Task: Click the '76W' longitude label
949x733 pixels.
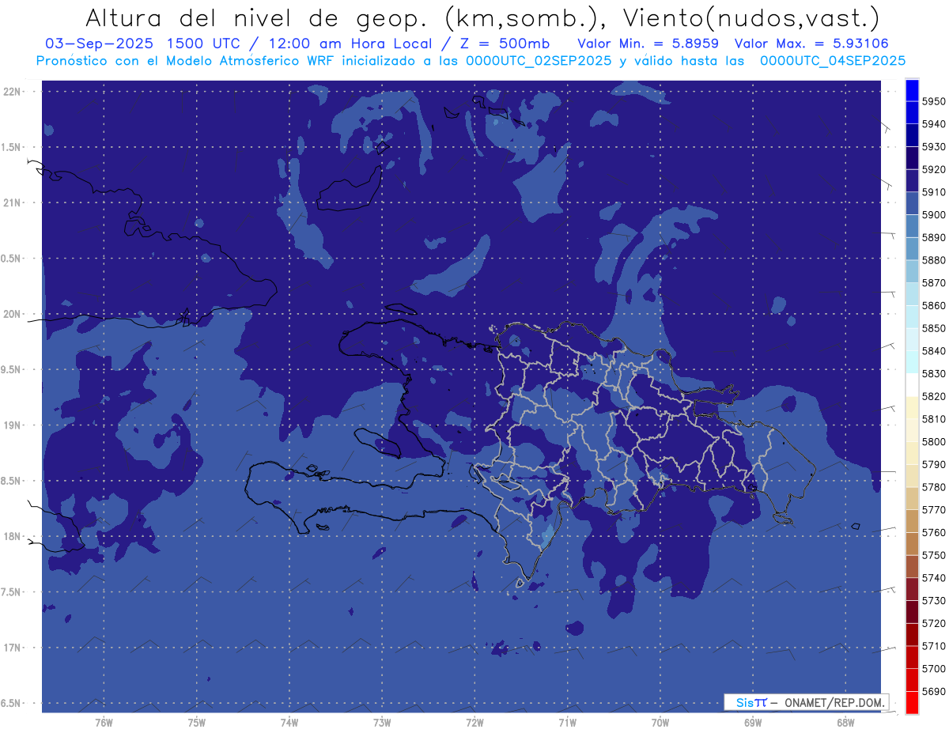Action: [x=104, y=723]
